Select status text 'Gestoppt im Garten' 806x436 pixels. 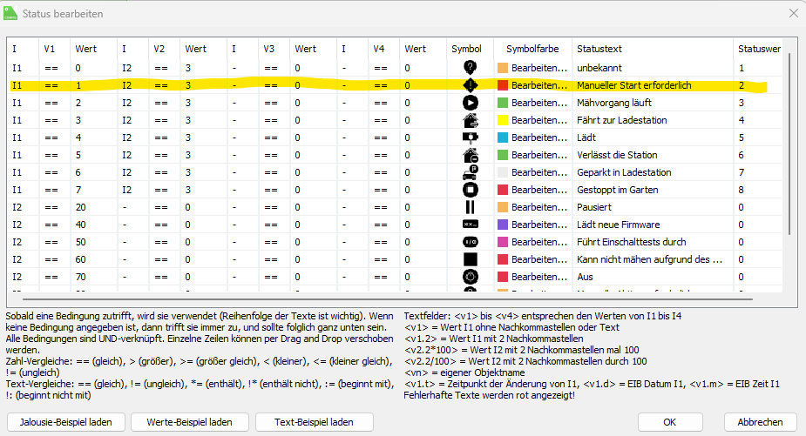point(617,190)
